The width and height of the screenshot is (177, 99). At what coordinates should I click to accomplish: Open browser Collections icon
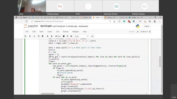click(x=150, y=21)
